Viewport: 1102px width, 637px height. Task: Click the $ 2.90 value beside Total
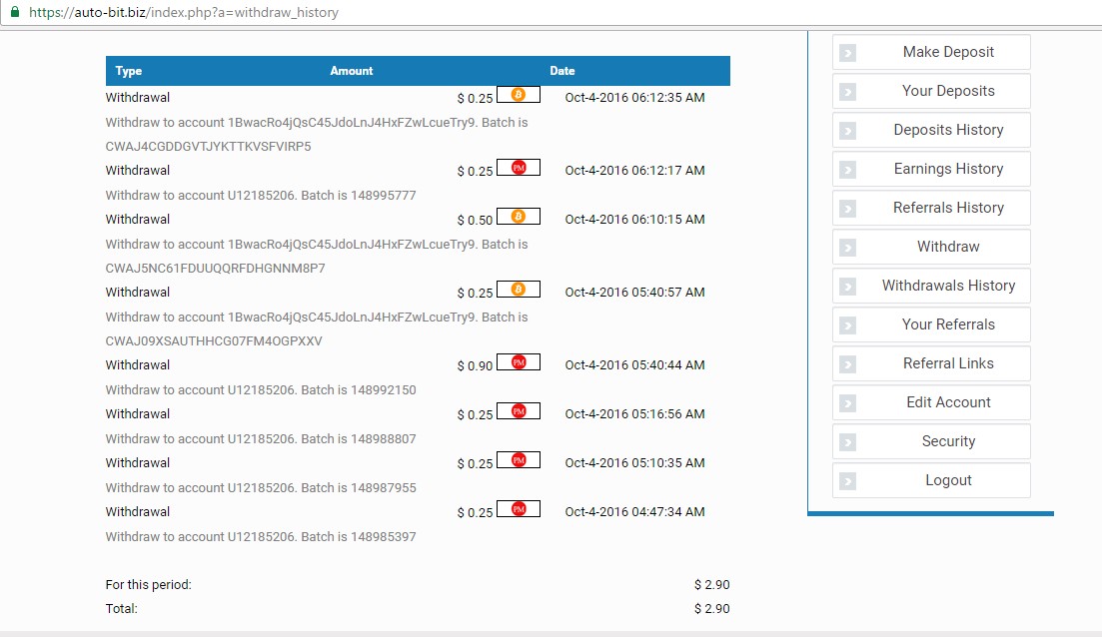pyautogui.click(x=712, y=609)
